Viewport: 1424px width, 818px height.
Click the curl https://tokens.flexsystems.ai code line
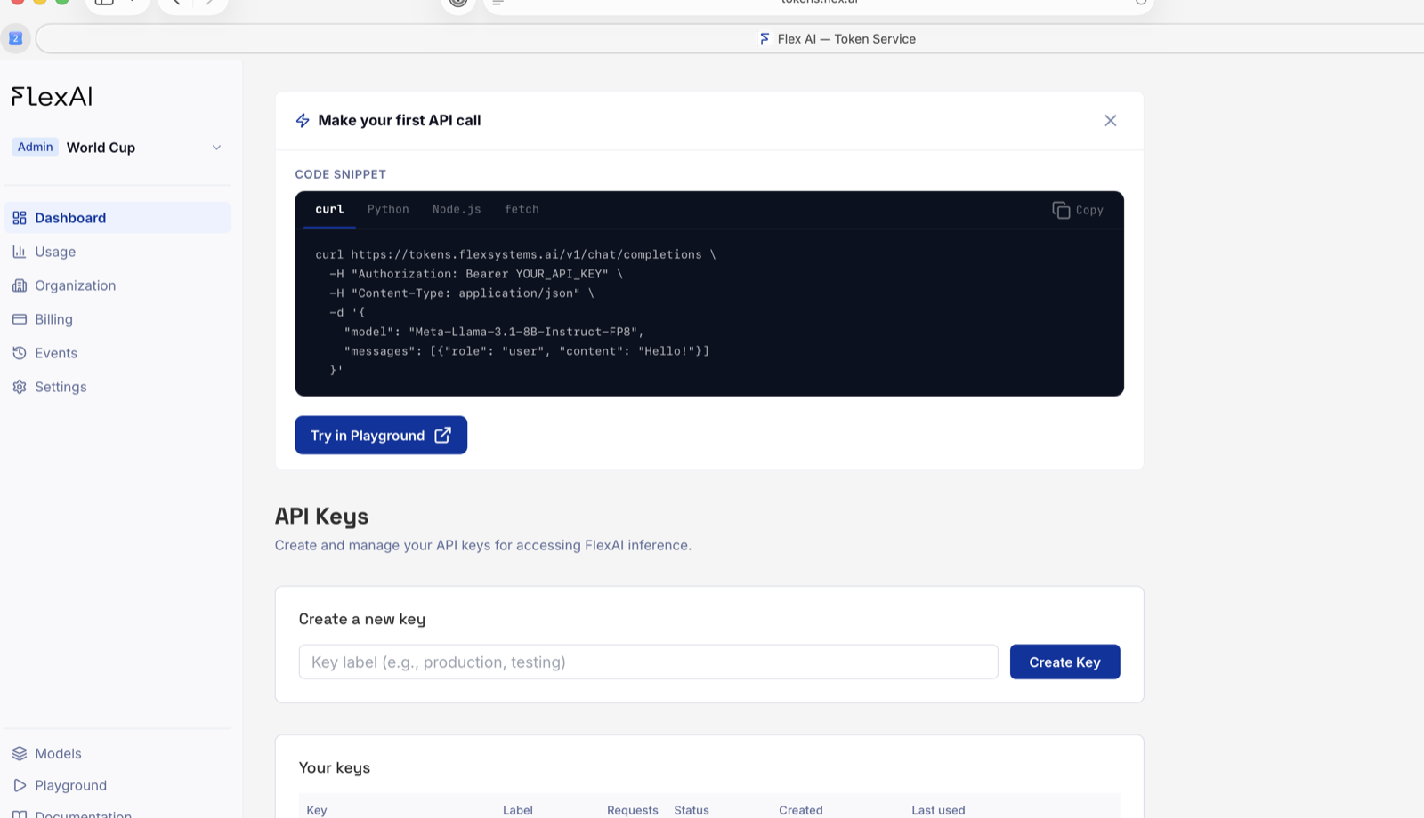[x=515, y=254]
